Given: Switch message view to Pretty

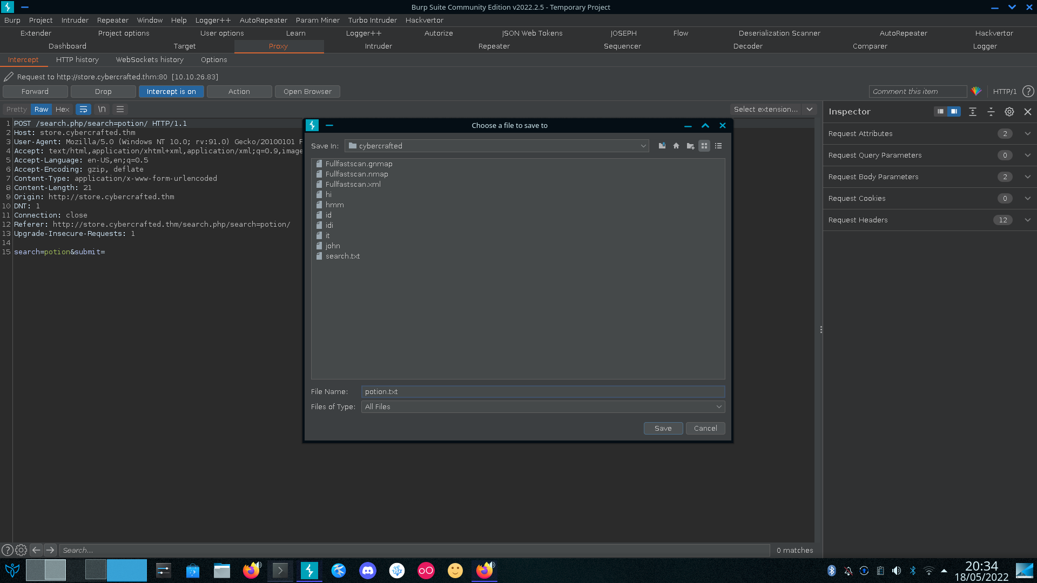Looking at the screenshot, I should click(x=17, y=109).
